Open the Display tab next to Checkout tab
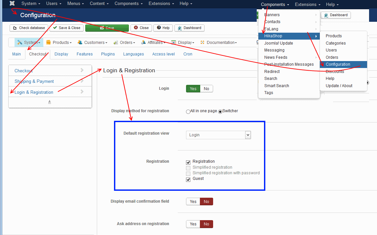 [x=61, y=54]
